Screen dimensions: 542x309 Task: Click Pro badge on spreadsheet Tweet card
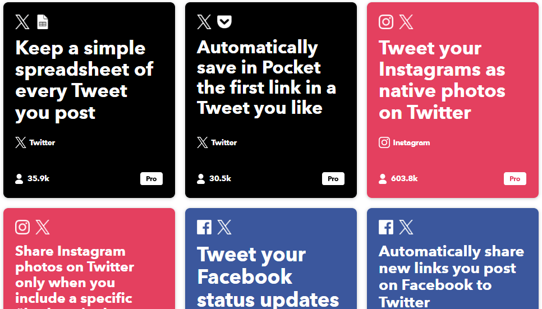click(x=151, y=179)
